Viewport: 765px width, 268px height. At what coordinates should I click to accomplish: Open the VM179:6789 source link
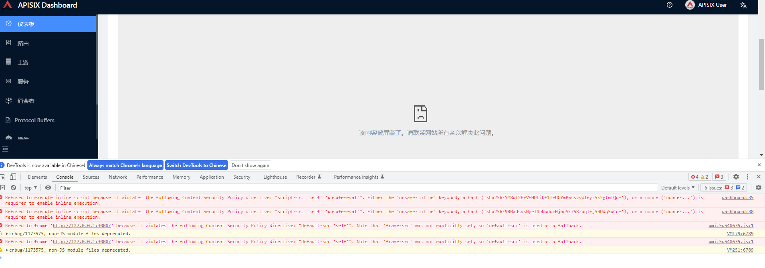[740, 234]
